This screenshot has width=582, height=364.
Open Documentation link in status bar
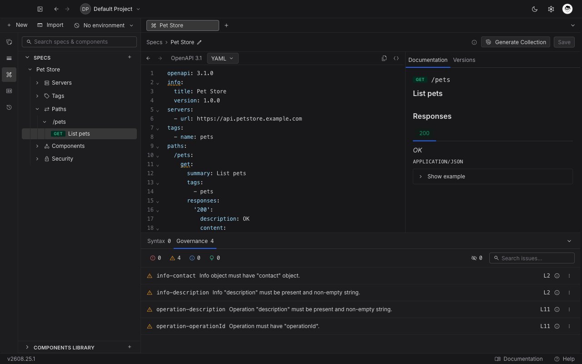(519, 359)
